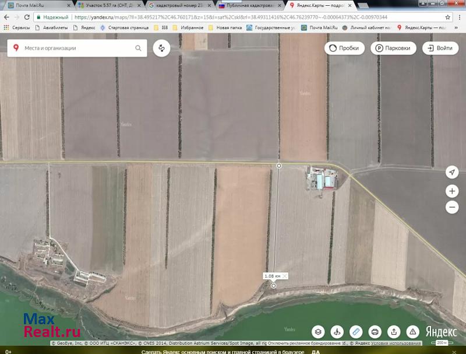Open street panorama mode icon
This screenshot has width=466, height=354.
pos(337,332)
